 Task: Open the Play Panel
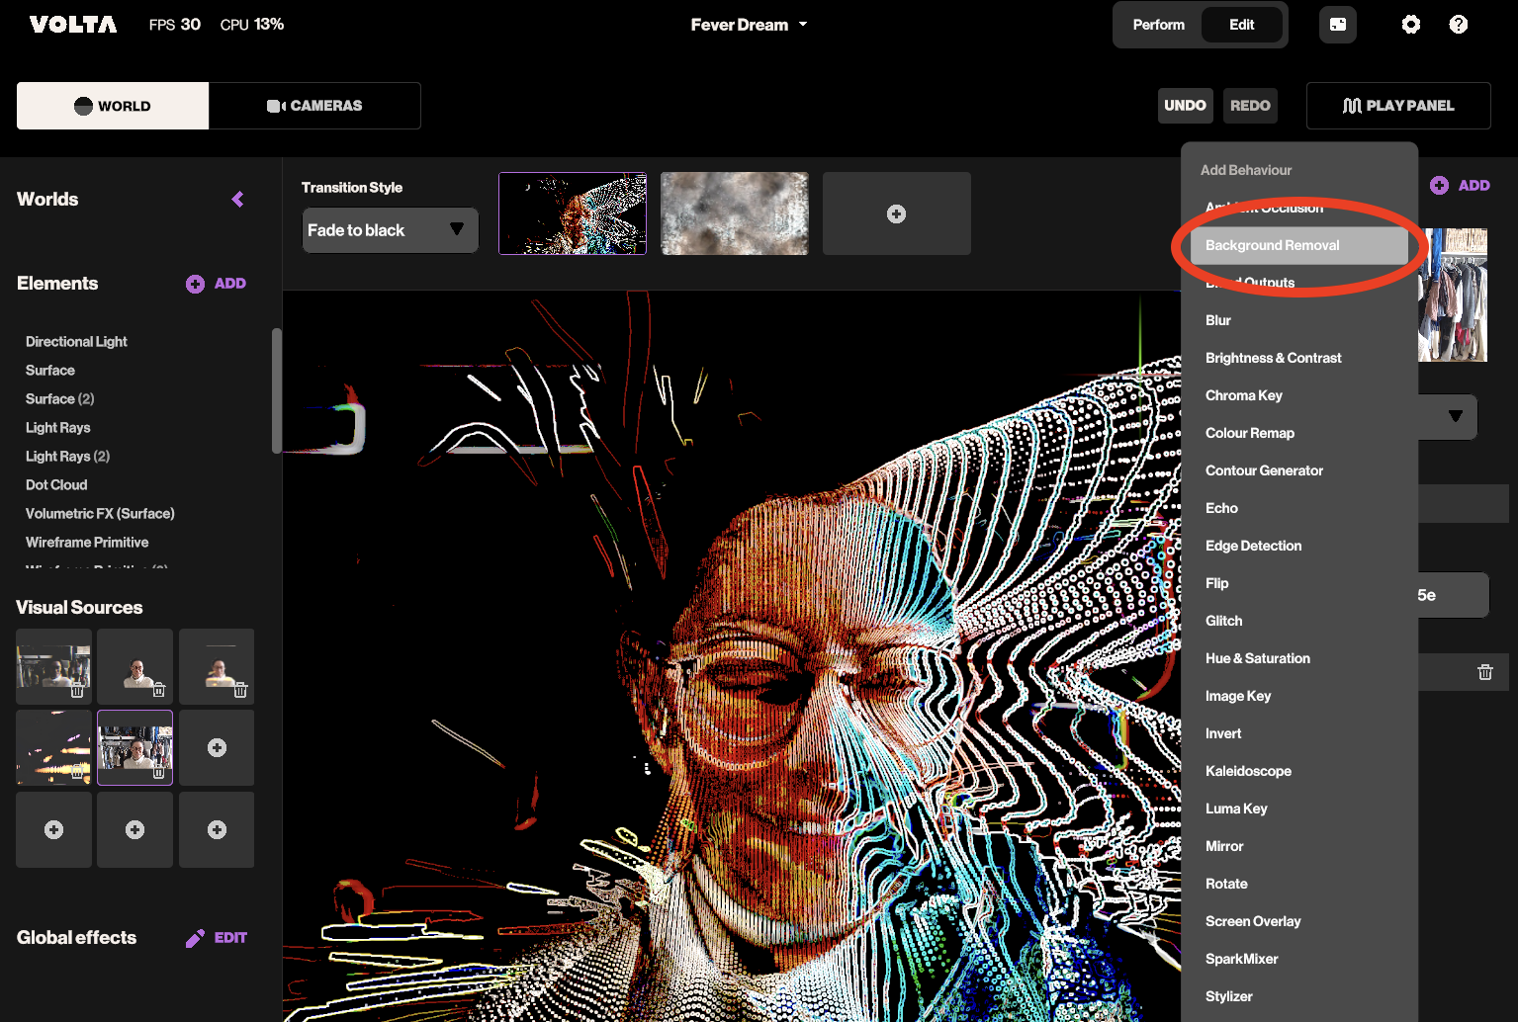[x=1397, y=106]
